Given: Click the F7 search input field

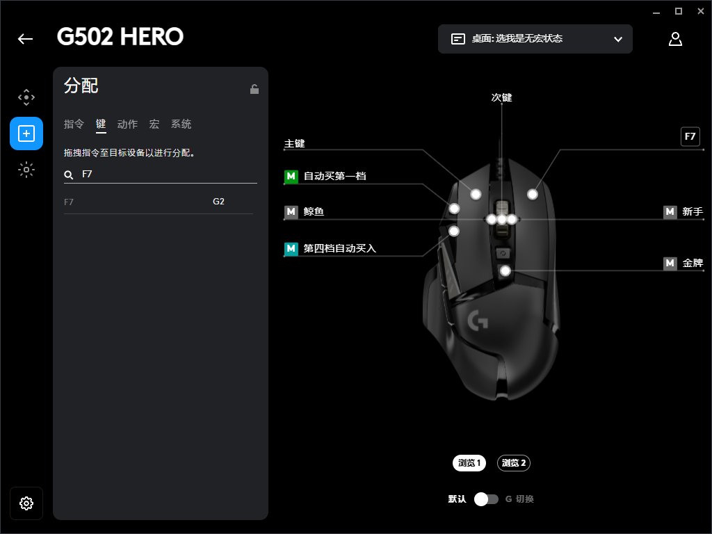Looking at the screenshot, I should tap(161, 175).
